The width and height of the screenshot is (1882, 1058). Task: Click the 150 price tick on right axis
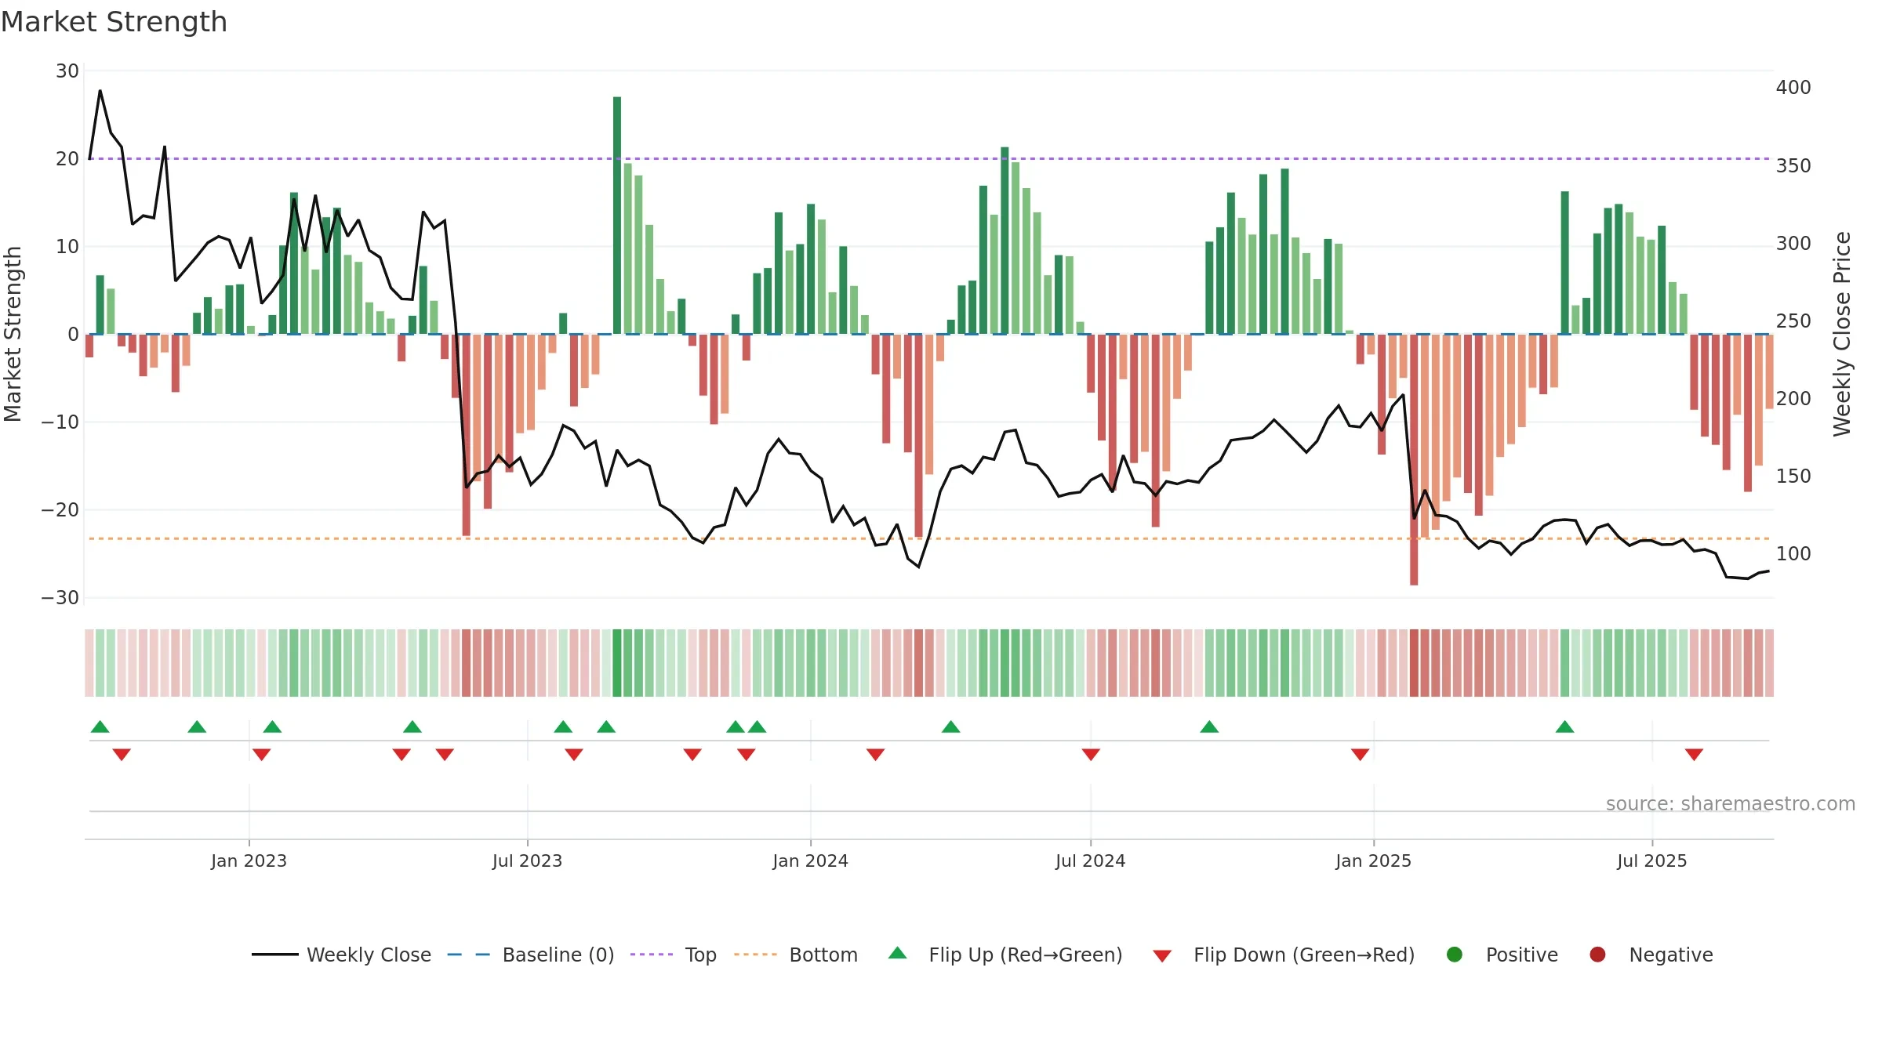pyautogui.click(x=1793, y=476)
